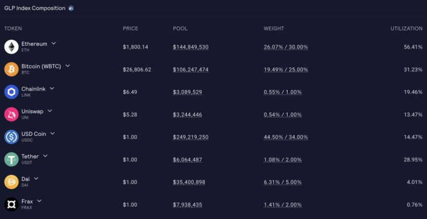This screenshot has width=427, height=219.
Task: Open the Bitcoin (WBTC) dropdown chevron
Action: [x=68, y=66]
